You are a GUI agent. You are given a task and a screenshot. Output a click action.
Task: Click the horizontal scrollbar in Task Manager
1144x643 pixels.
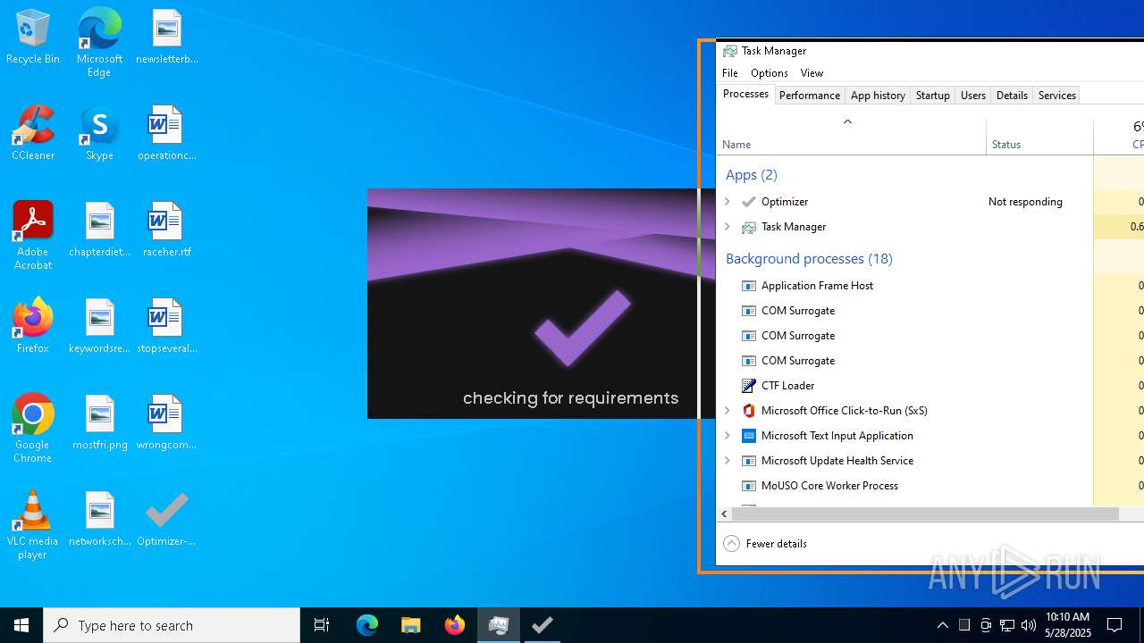click(x=925, y=514)
